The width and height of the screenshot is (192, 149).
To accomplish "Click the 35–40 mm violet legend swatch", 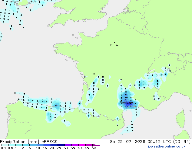I will pos(75,145).
